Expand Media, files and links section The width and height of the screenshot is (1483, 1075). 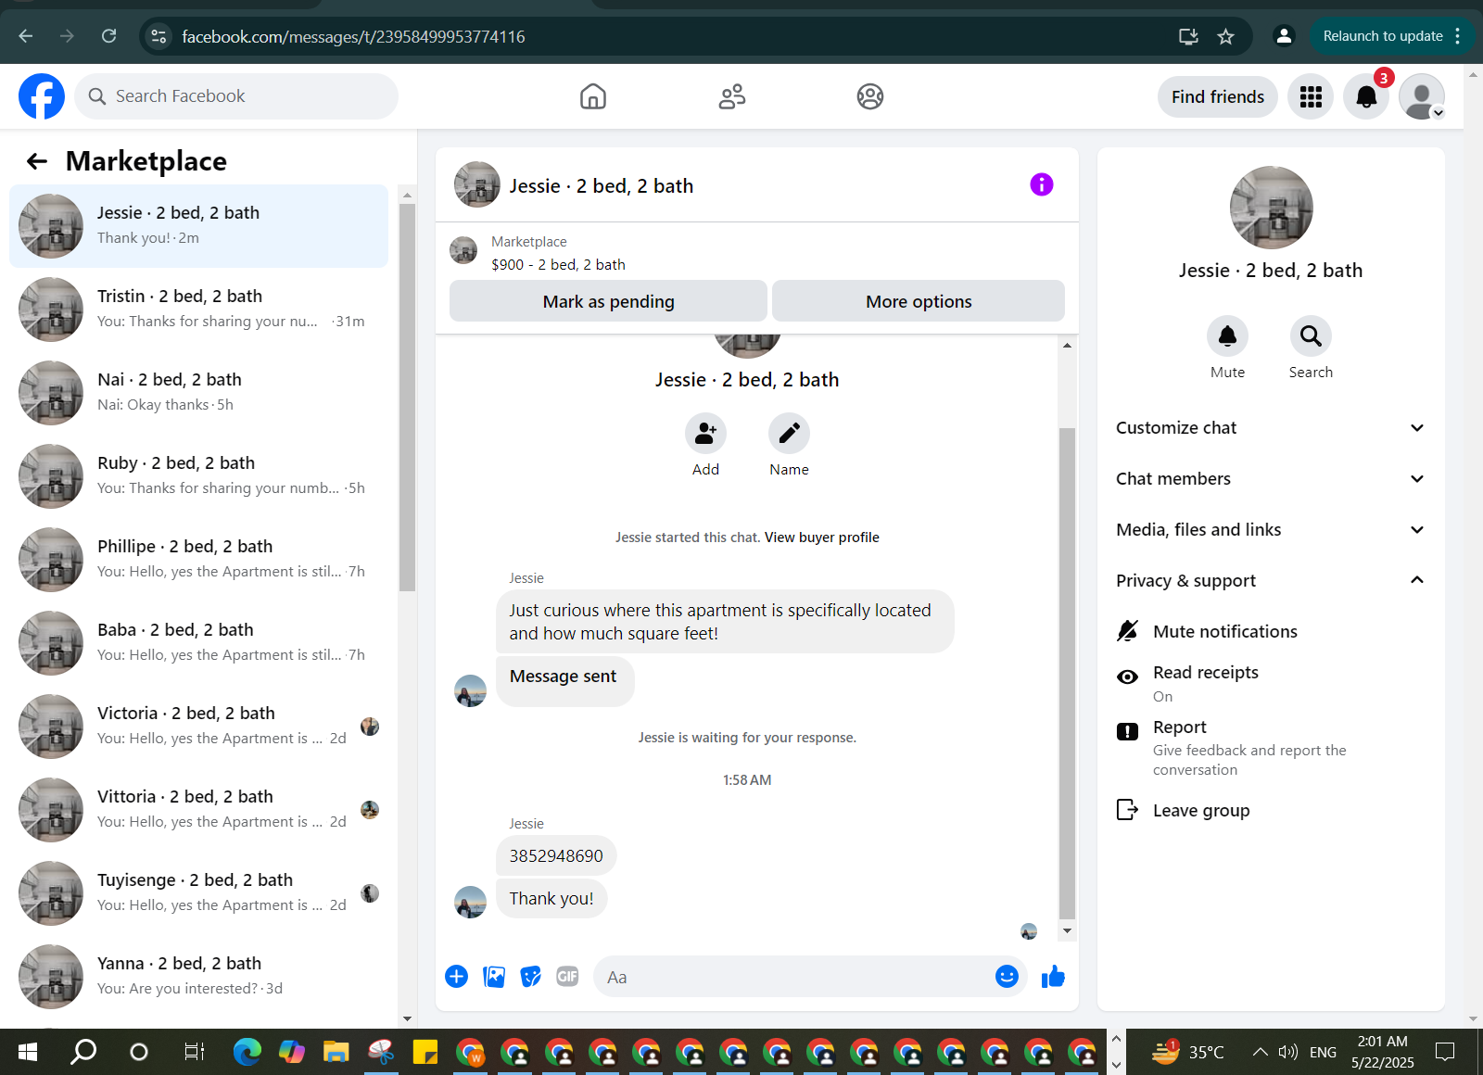point(1270,529)
